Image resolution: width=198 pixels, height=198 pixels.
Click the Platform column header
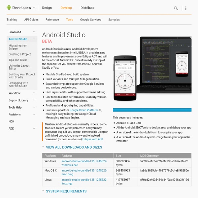click(x=50, y=156)
